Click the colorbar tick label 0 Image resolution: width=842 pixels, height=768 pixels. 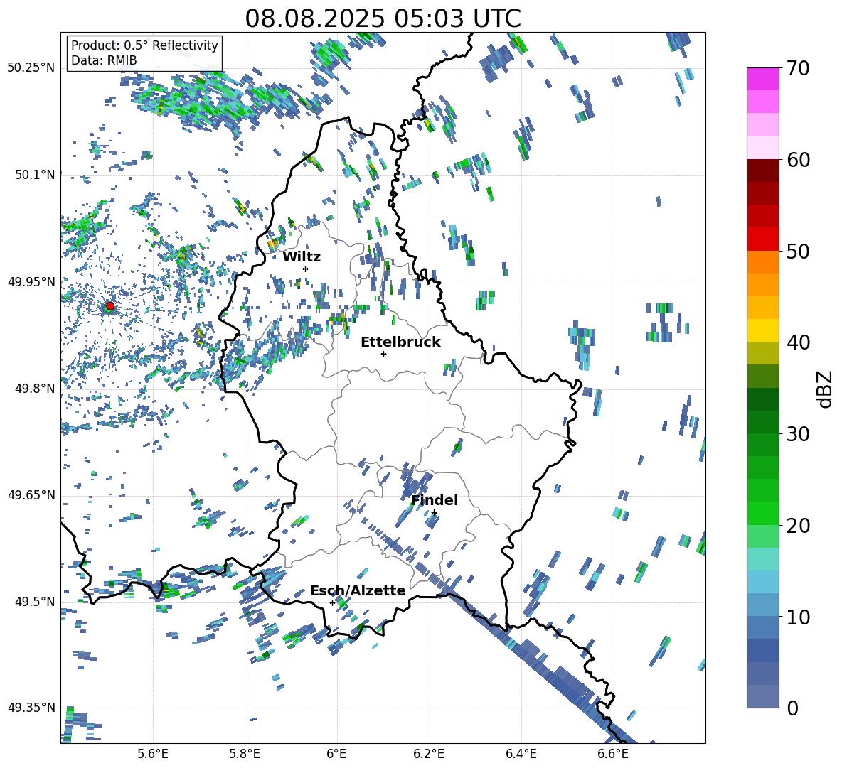click(x=792, y=708)
